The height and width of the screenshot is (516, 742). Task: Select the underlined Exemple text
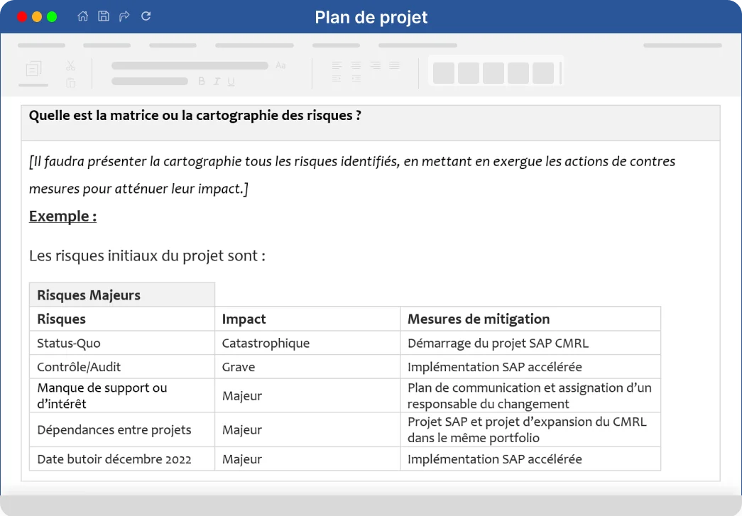62,216
